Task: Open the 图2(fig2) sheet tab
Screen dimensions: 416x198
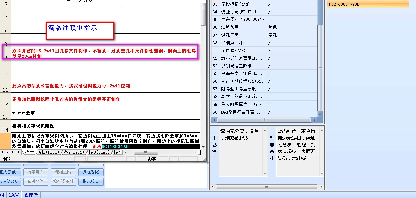Action: pos(74,152)
